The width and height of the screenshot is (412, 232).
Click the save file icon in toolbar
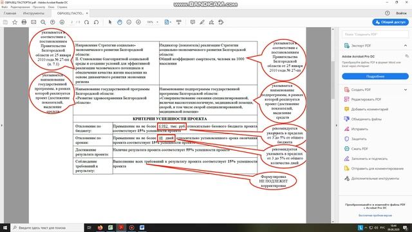click(5, 23)
